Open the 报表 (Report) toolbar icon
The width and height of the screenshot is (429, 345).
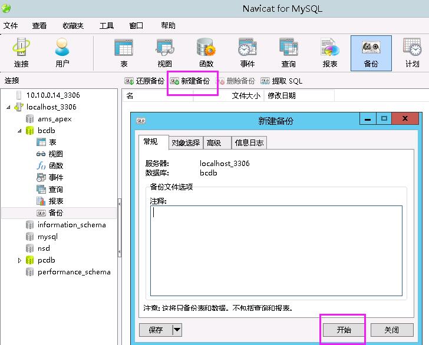tap(329, 52)
